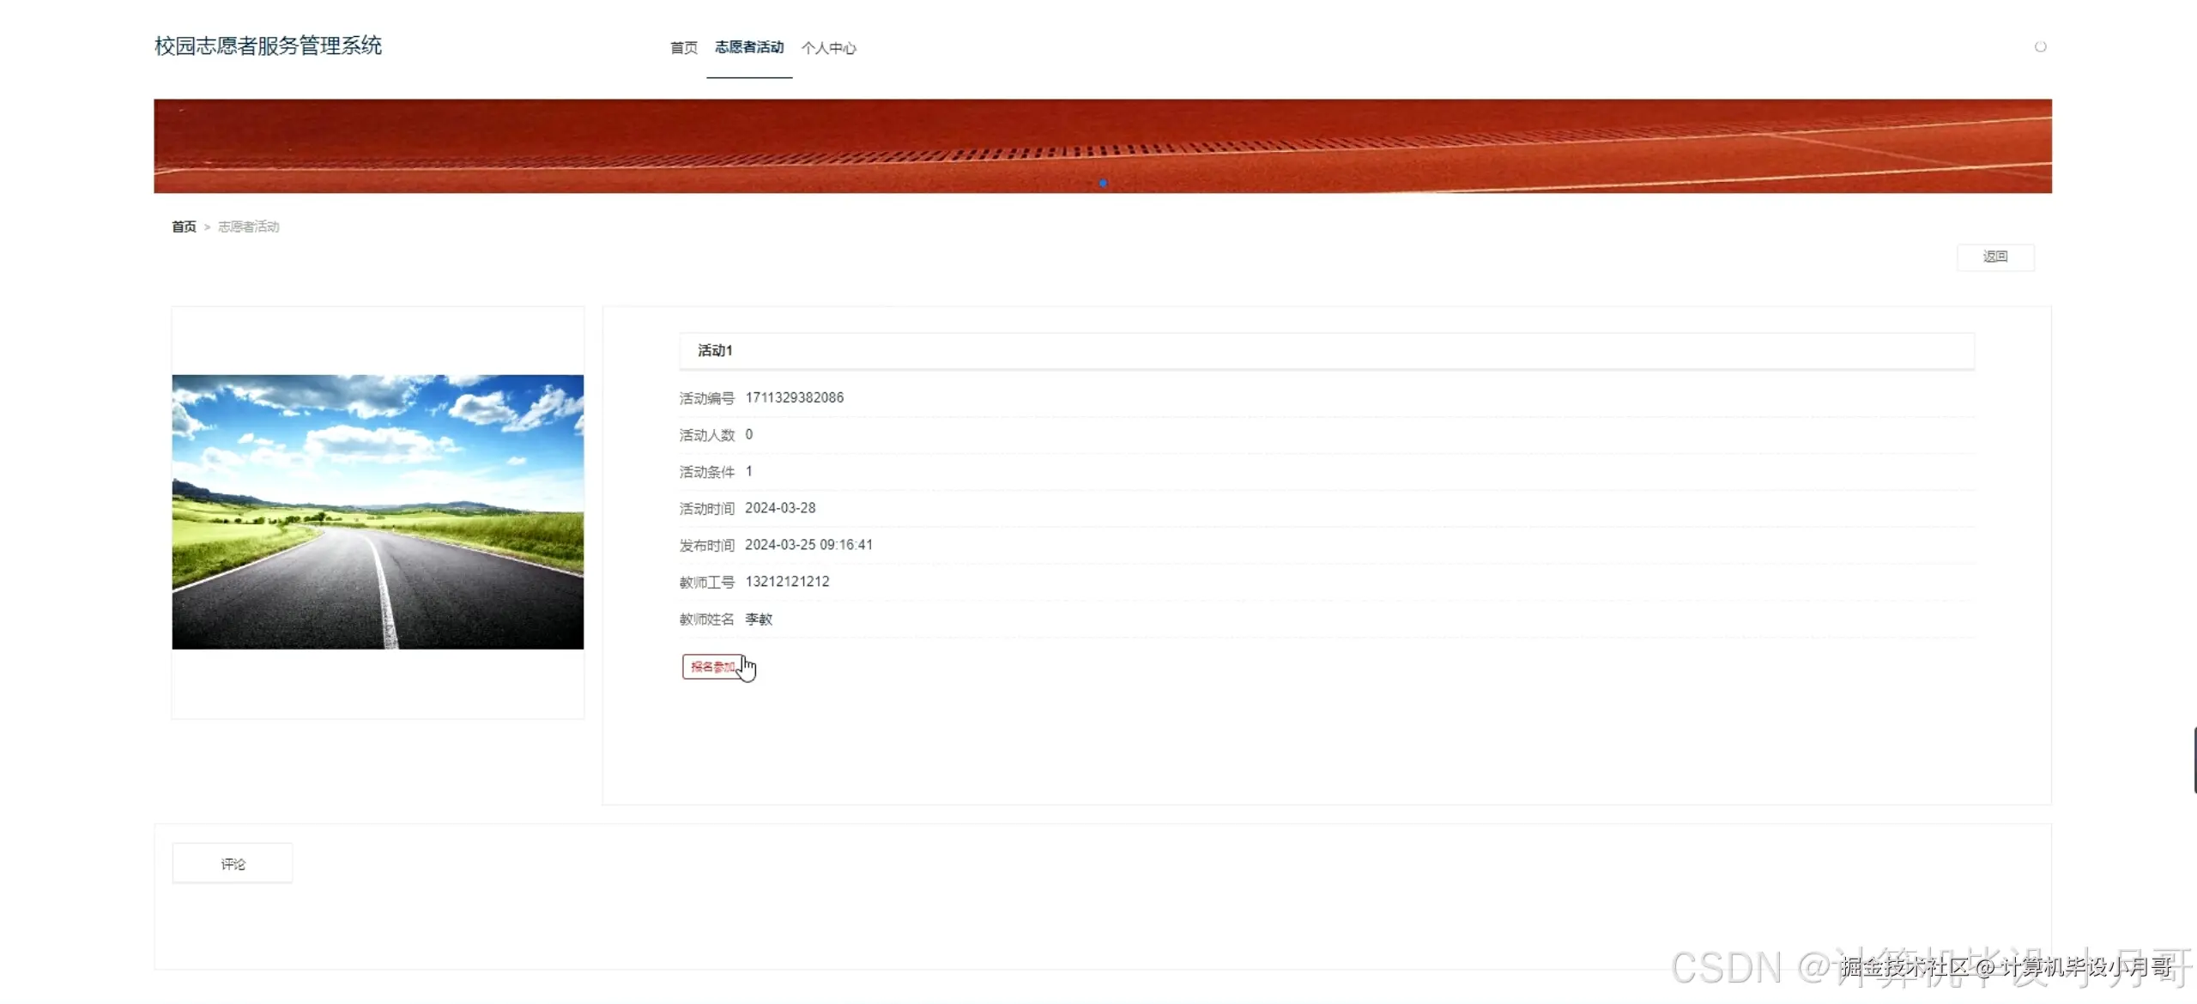Select the 志愿者活动 navigation tab
Screen dimensions: 2197x1004
(x=748, y=48)
